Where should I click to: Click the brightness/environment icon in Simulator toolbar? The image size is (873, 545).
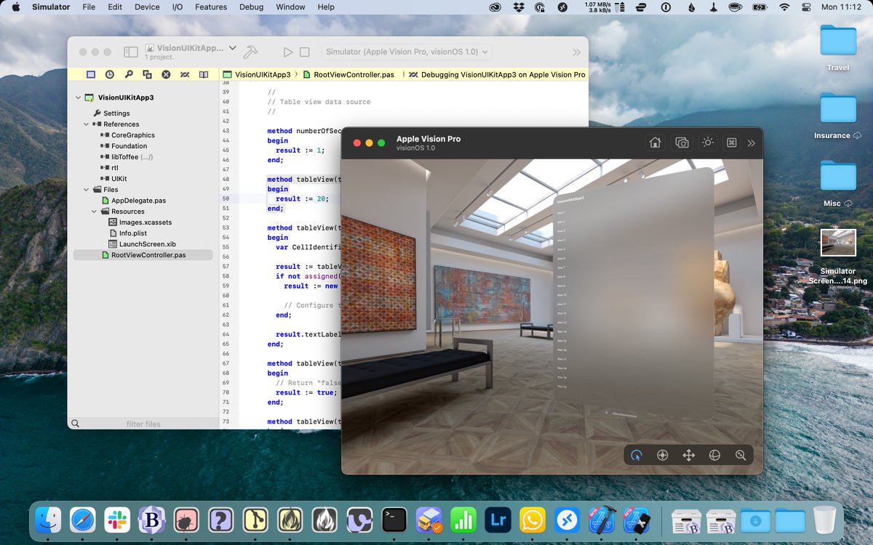coord(707,143)
